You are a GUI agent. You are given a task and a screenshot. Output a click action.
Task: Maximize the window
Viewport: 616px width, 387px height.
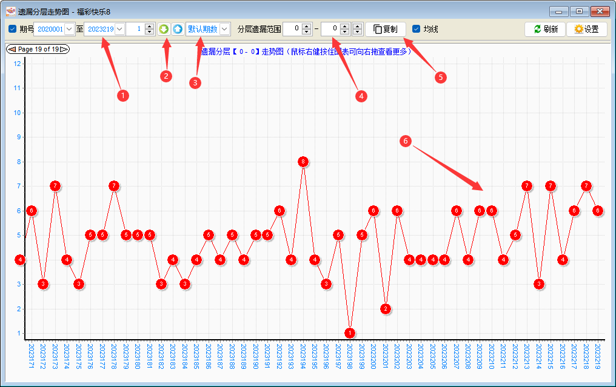(579, 11)
